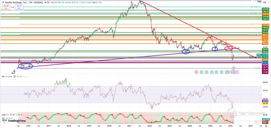Select the 0.5 (170.08) Fibonacci label
The image size is (271, 128).
256,18
